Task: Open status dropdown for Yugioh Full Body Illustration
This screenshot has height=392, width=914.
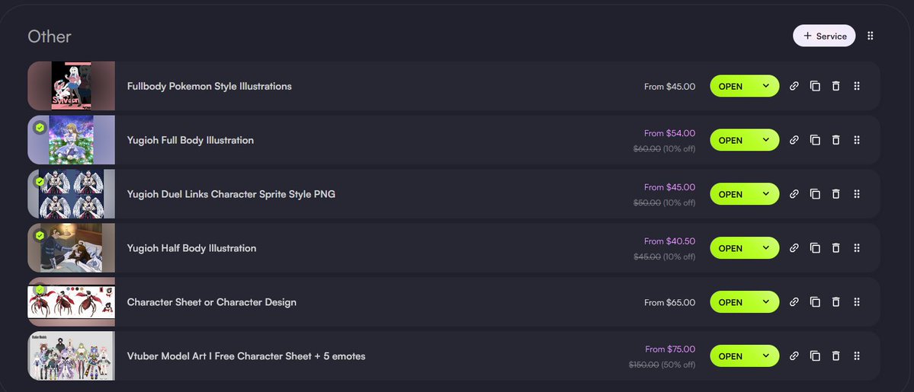Action: (744, 140)
